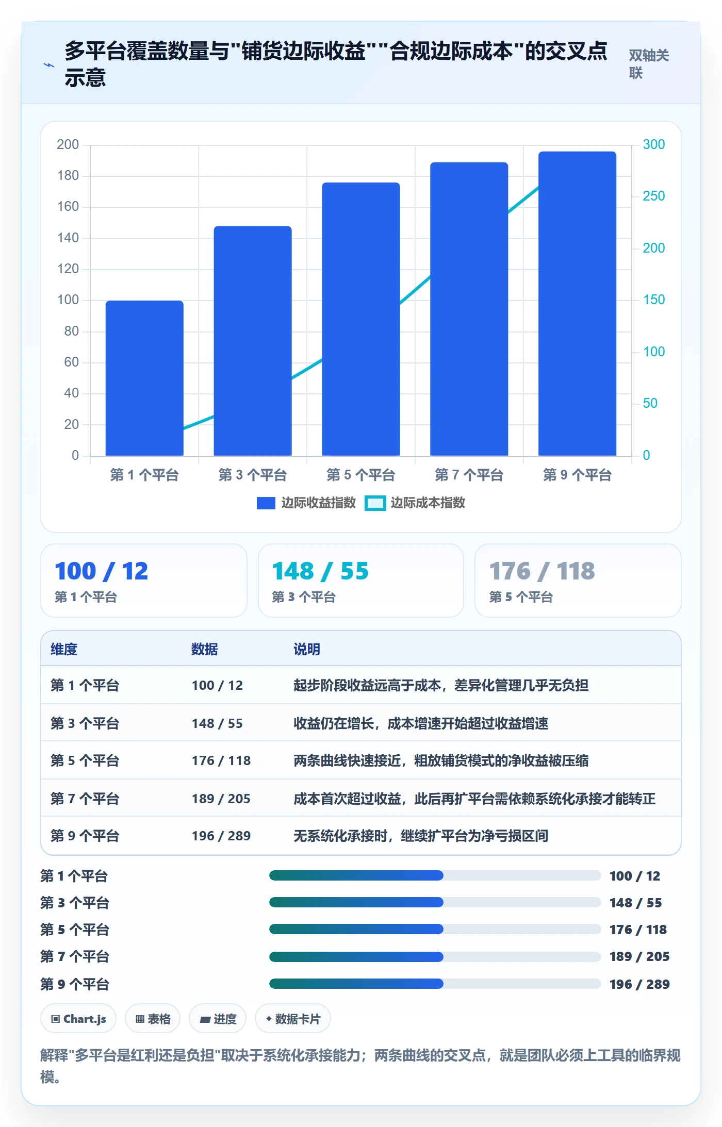Viewport: 722px width, 1127px height.
Task: Select the 100 / 12 data card
Action: click(x=144, y=581)
